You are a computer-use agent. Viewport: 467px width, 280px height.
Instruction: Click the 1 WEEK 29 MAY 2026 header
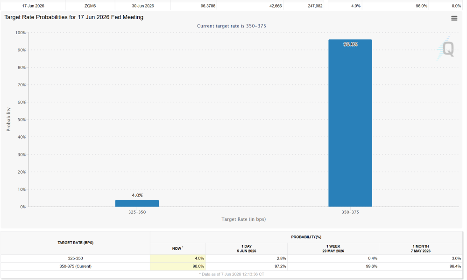[333, 248]
